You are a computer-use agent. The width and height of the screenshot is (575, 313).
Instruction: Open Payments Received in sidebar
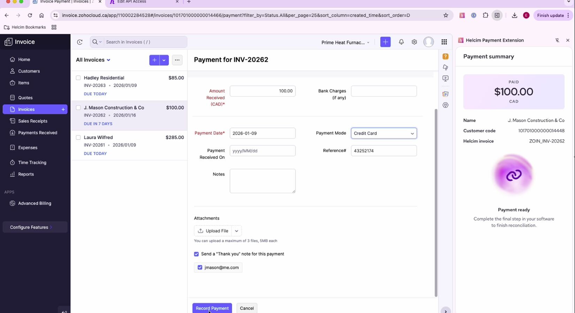coord(37,133)
